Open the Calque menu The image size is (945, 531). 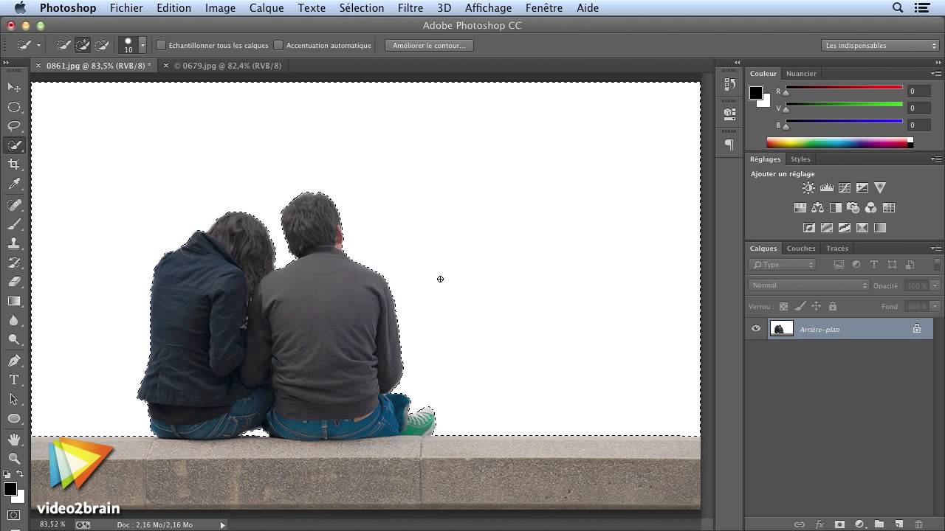coord(267,8)
